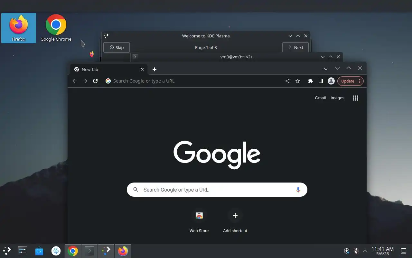Go to Next page in Welcome wizard
Screen dimensions: 412x258
point(295,47)
